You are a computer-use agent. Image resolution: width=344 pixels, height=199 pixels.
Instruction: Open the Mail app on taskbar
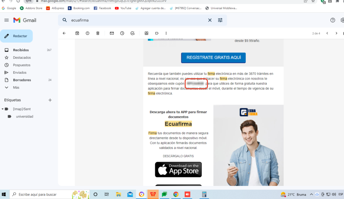[x=130, y=194]
